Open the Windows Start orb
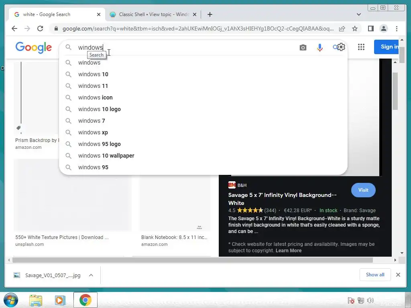411x308 pixels. (11, 300)
